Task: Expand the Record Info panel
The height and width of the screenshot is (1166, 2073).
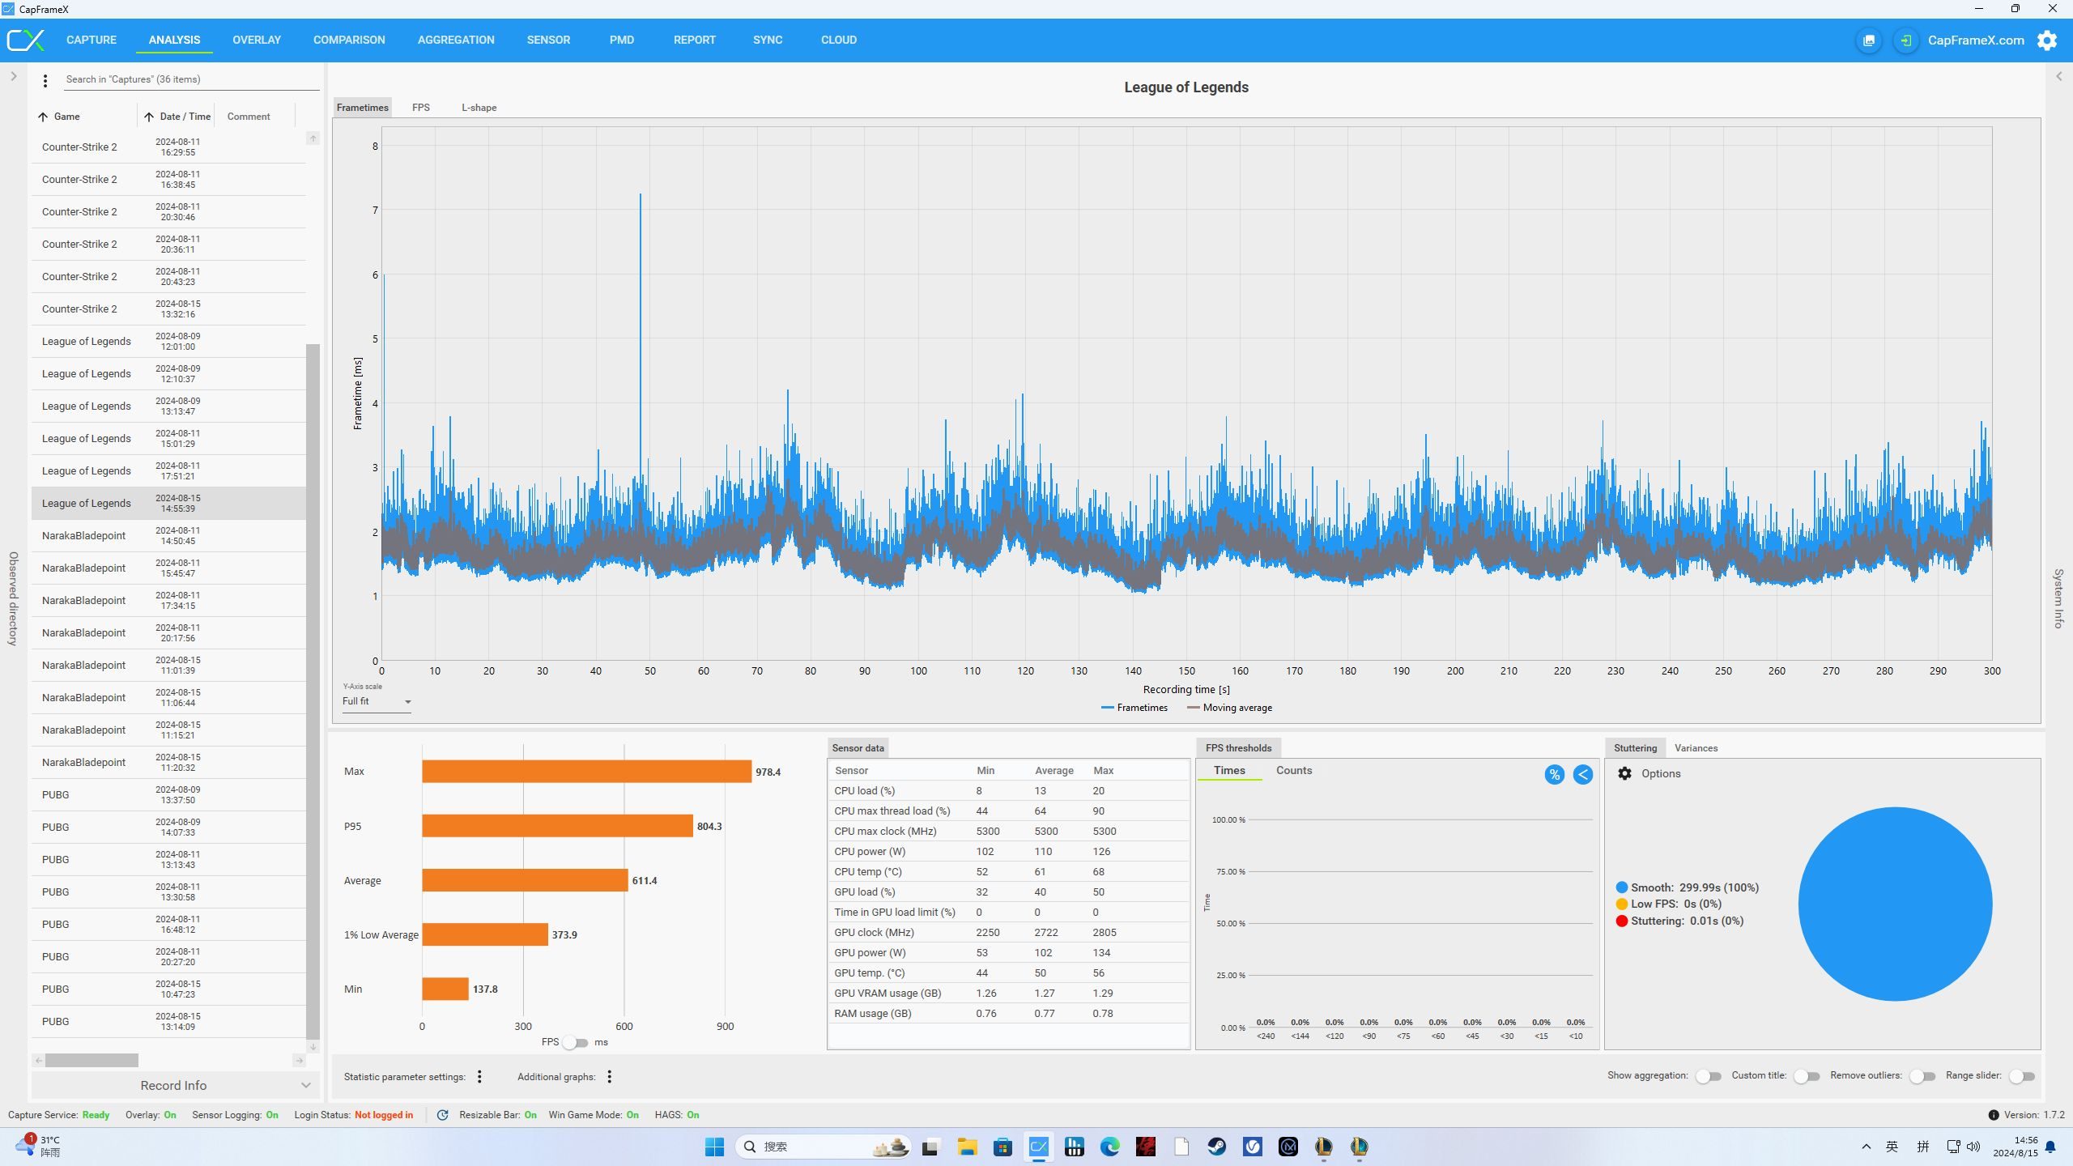Action: [175, 1085]
